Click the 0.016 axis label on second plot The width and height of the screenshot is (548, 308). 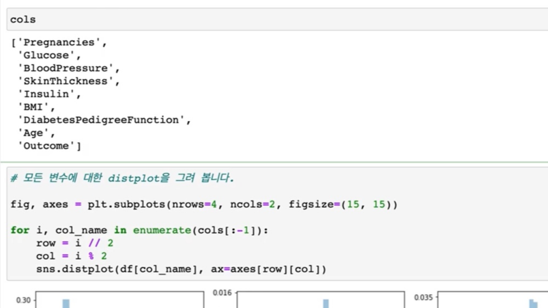[222, 293]
